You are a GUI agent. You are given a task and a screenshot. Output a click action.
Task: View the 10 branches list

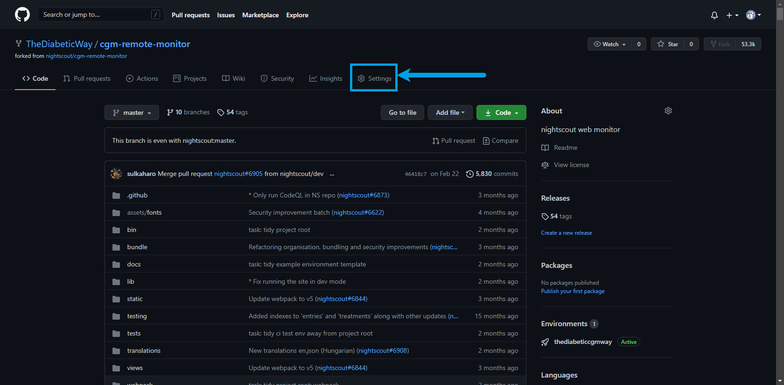(x=189, y=112)
